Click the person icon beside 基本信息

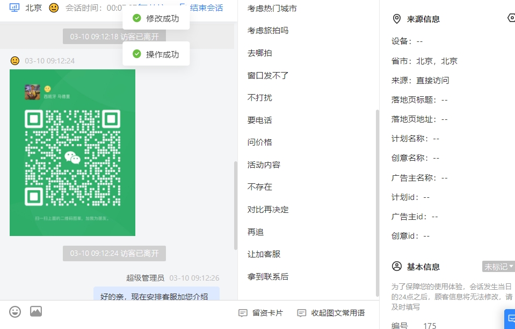397,266
